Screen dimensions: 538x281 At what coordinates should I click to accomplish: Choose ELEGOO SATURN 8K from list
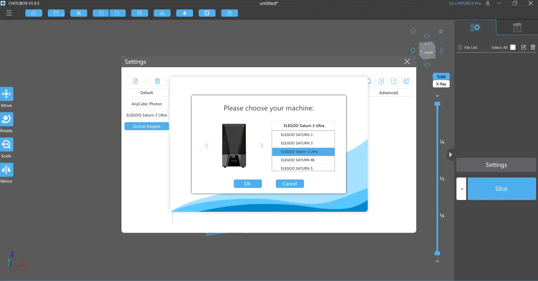coord(303,160)
